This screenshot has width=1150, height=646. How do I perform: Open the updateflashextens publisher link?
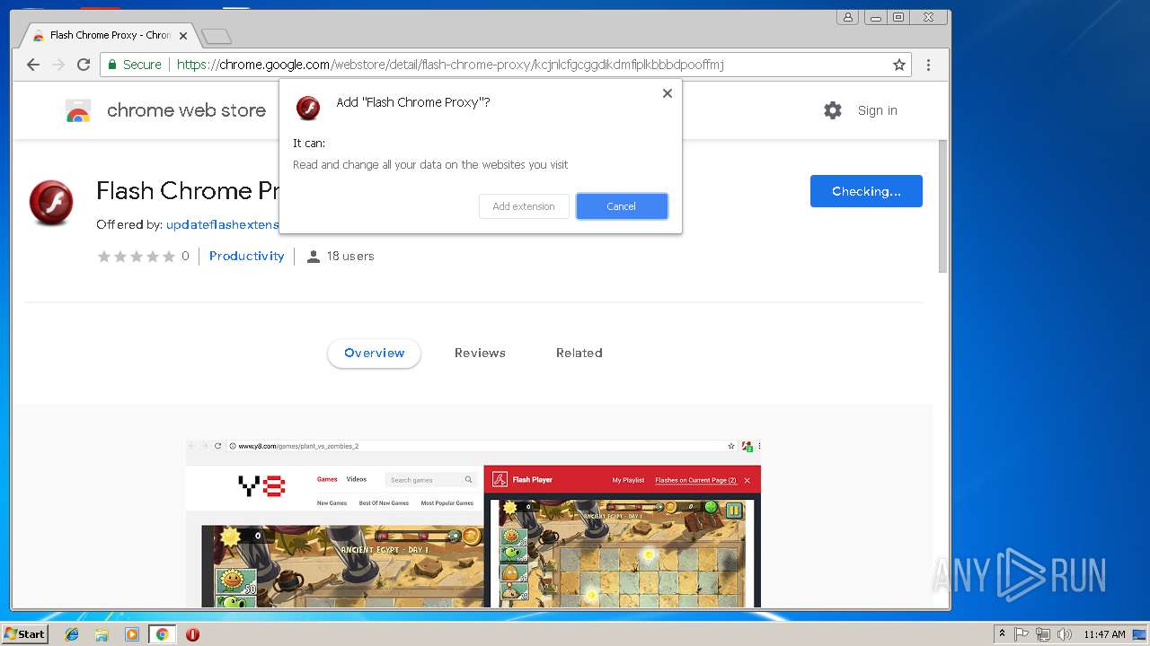pyautogui.click(x=222, y=224)
